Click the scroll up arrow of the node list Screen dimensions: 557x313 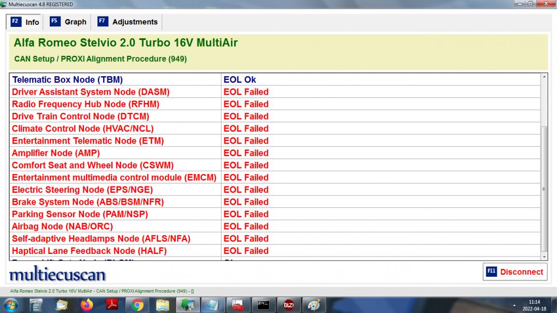pos(544,77)
